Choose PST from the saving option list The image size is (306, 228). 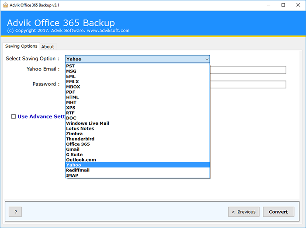(x=138, y=66)
